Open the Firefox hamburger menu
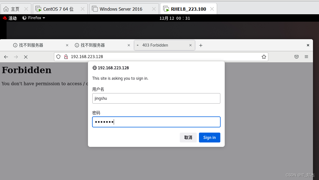Screen dimensions: 319x180 306,57
